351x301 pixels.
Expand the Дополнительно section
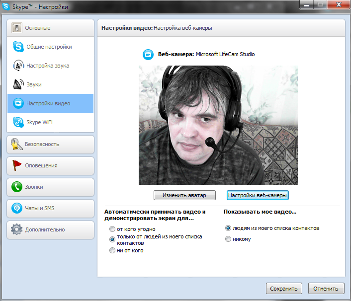[x=51, y=229]
